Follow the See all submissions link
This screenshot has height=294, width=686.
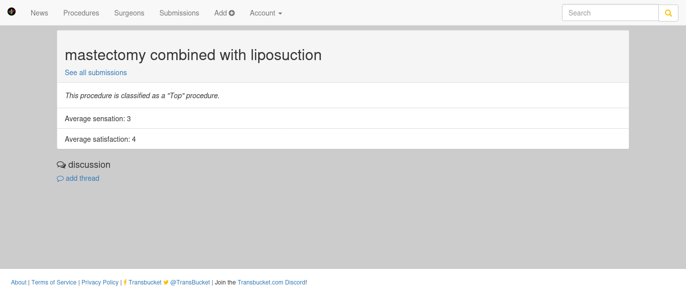[x=96, y=73]
